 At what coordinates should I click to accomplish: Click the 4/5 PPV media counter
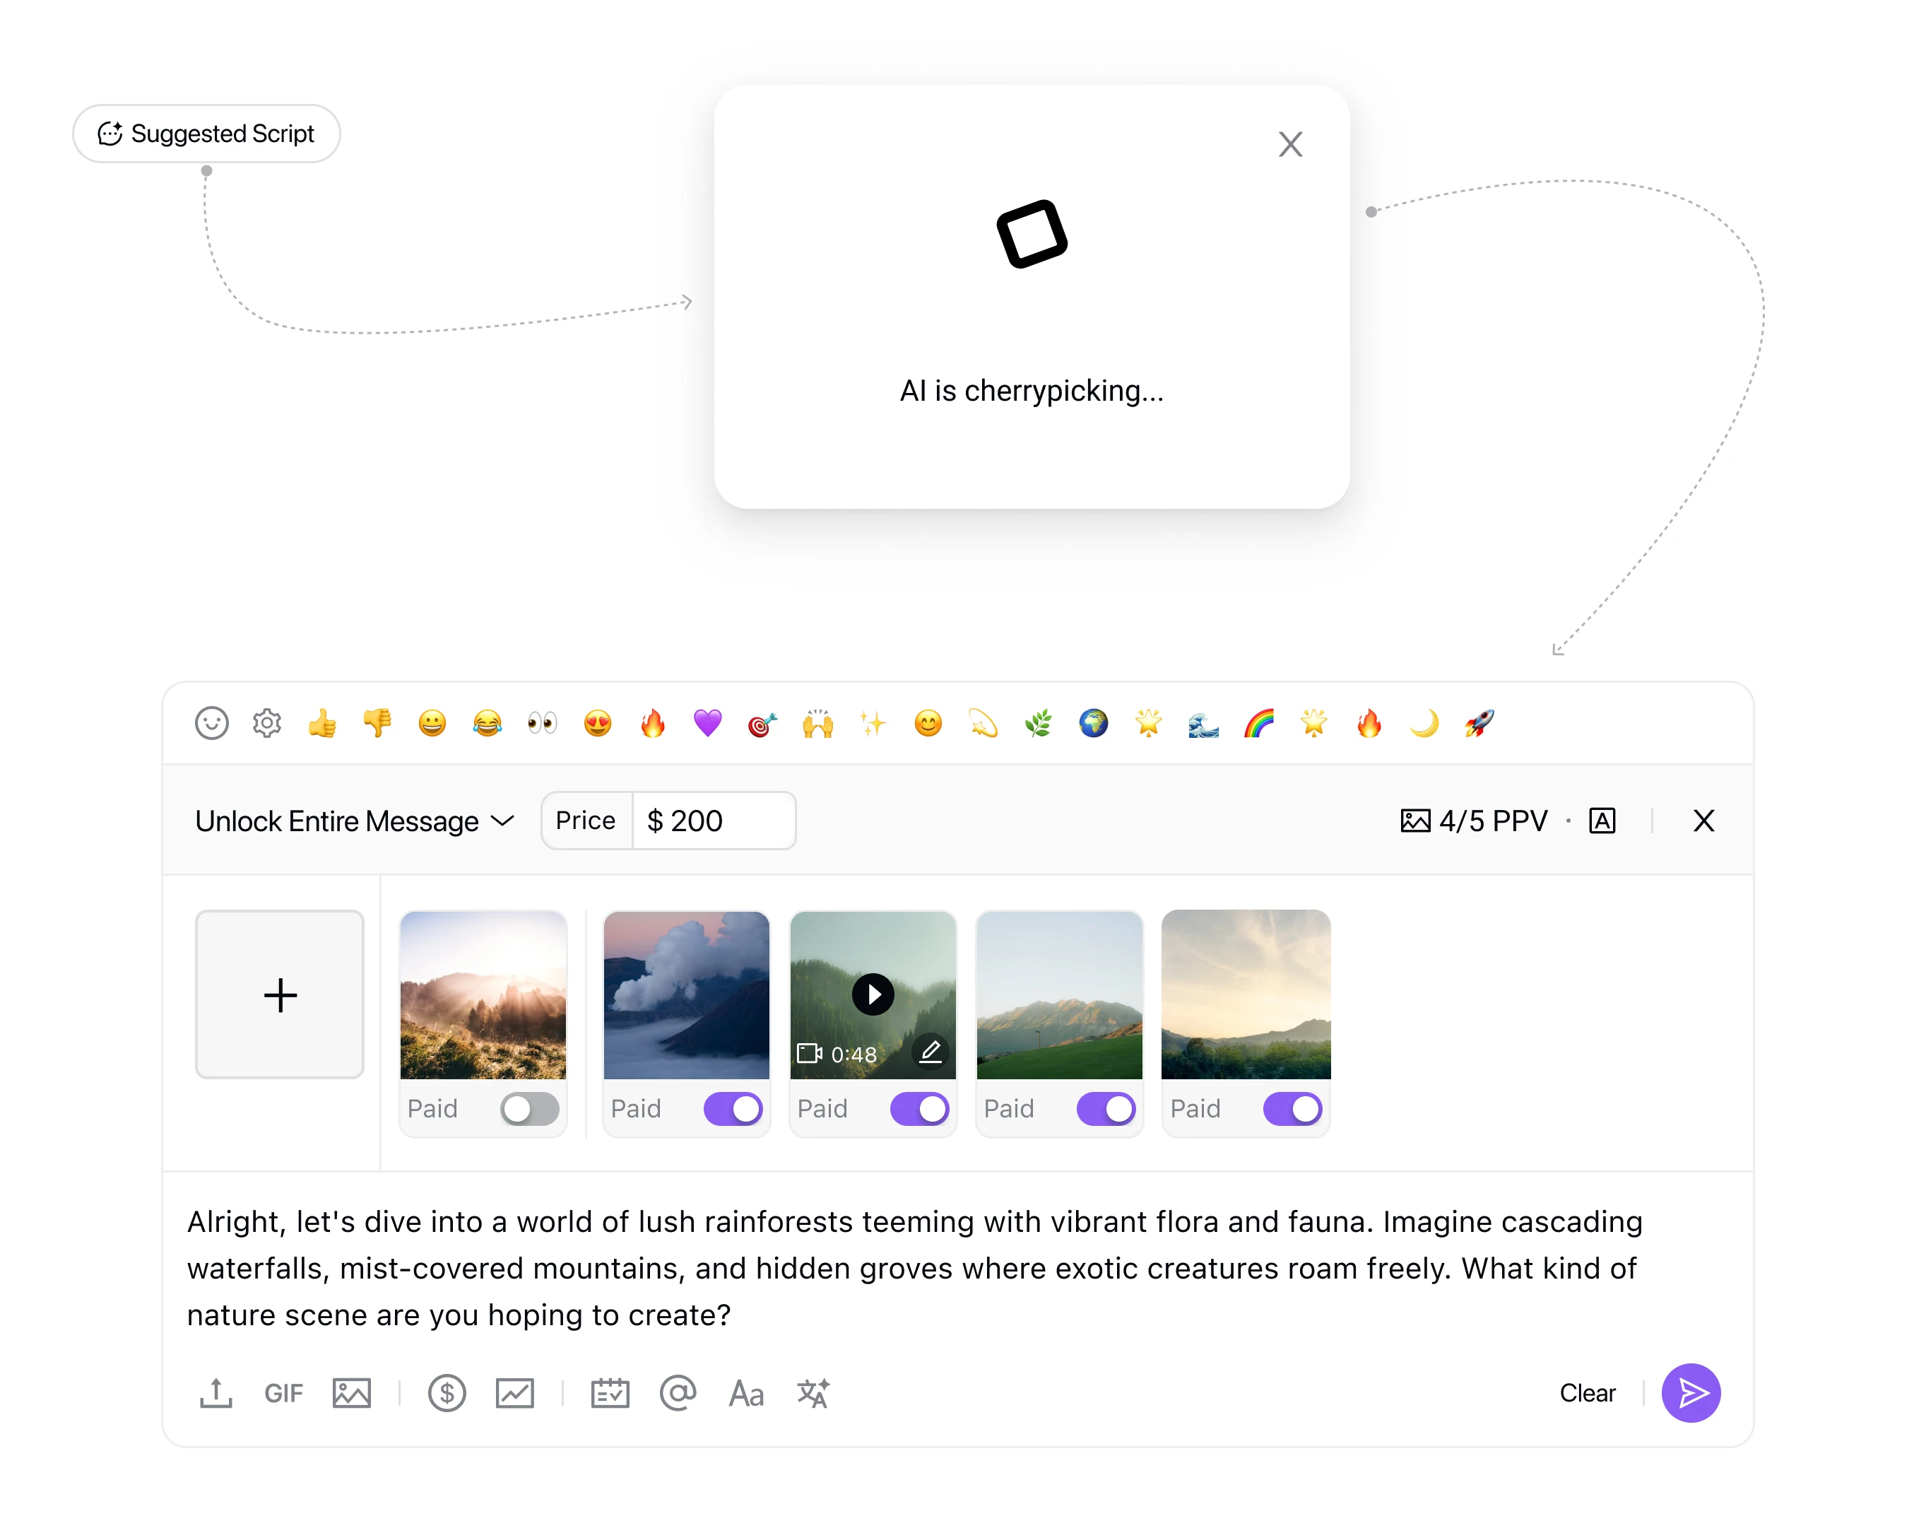pyautogui.click(x=1475, y=821)
